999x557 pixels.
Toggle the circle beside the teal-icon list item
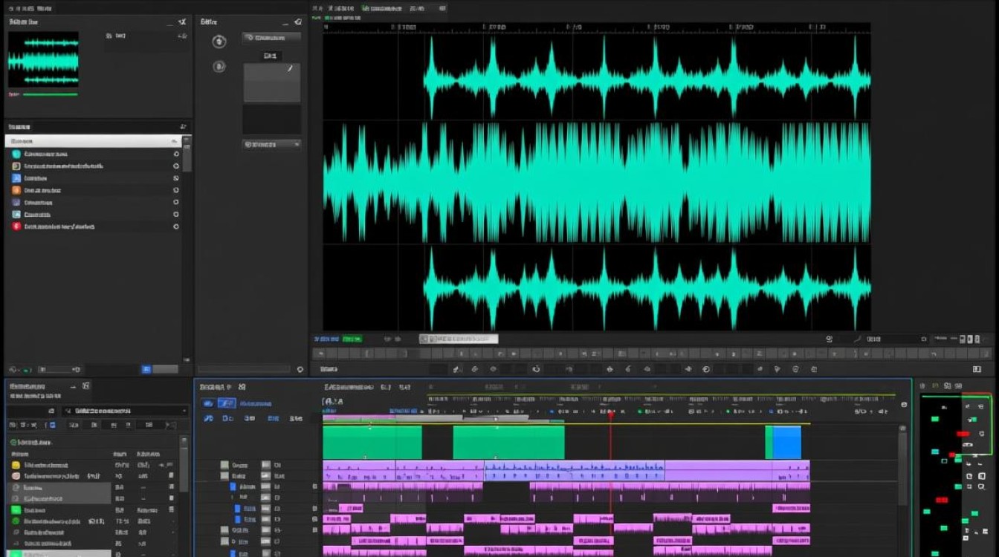[176, 154]
